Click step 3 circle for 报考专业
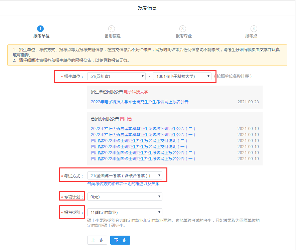This screenshot has height=250, width=296. pos(182,29)
